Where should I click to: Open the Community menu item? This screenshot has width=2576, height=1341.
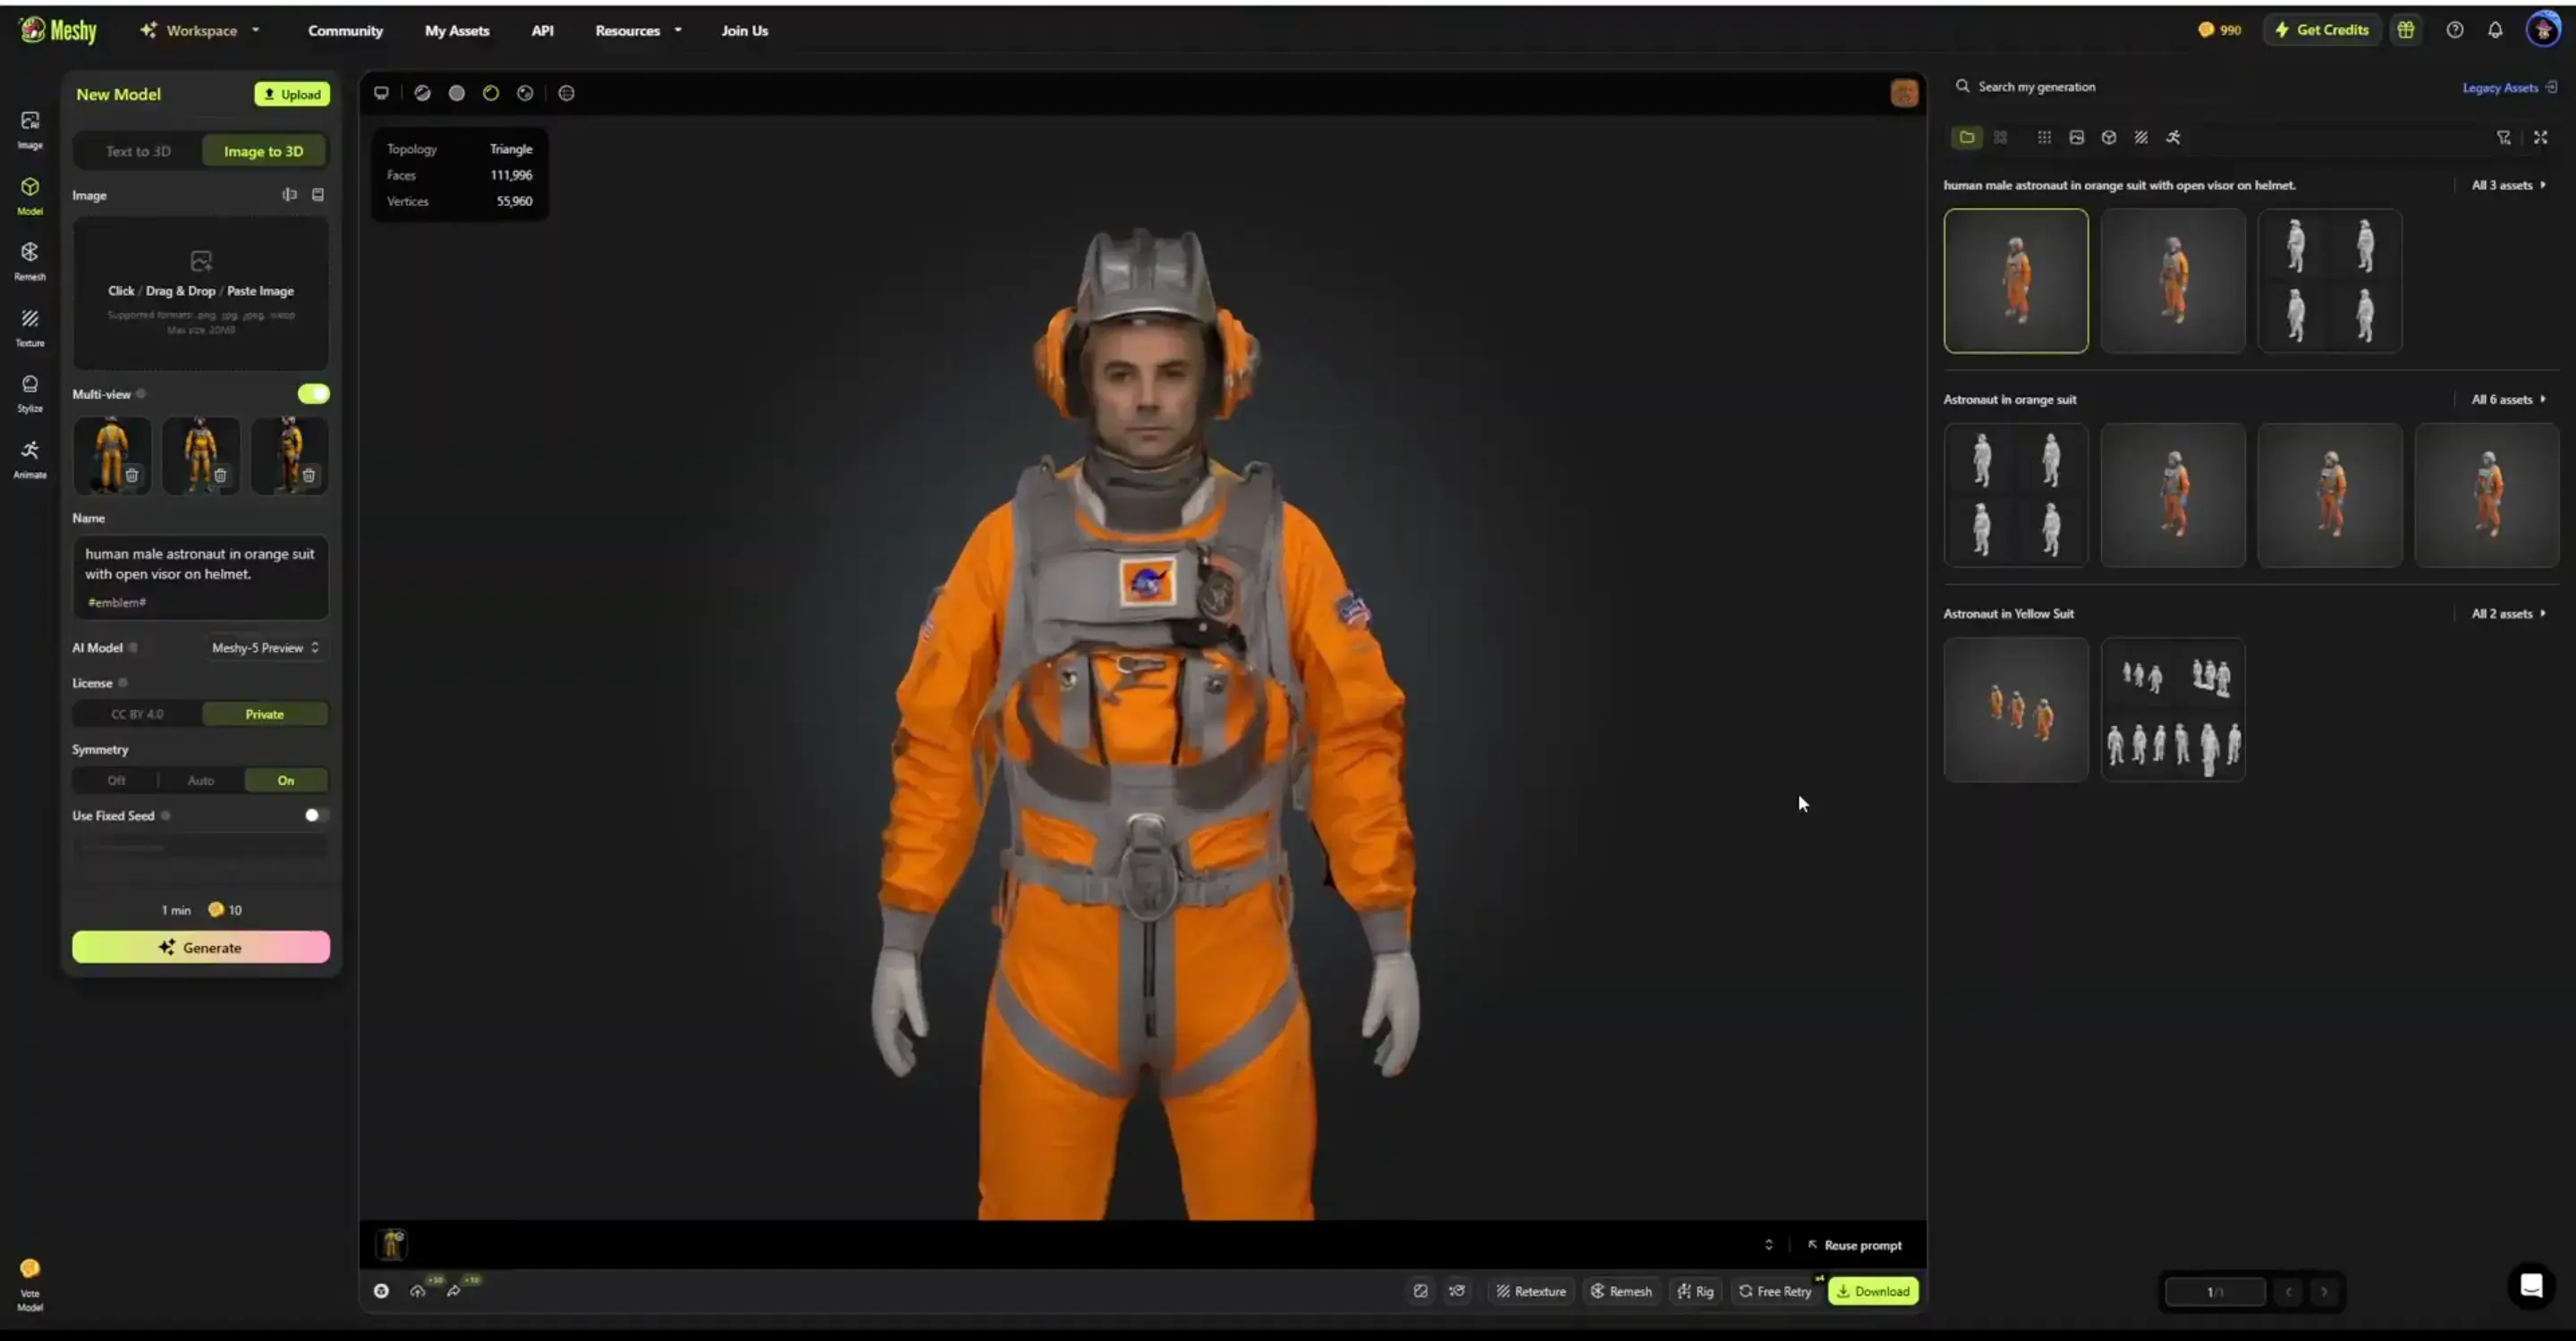coord(345,30)
